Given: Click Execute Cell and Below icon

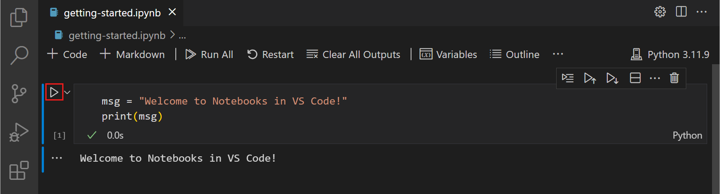Looking at the screenshot, I should (612, 78).
